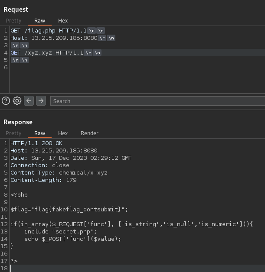Open the help icon beside Search
265x272 pixels.
pyautogui.click(x=6, y=101)
